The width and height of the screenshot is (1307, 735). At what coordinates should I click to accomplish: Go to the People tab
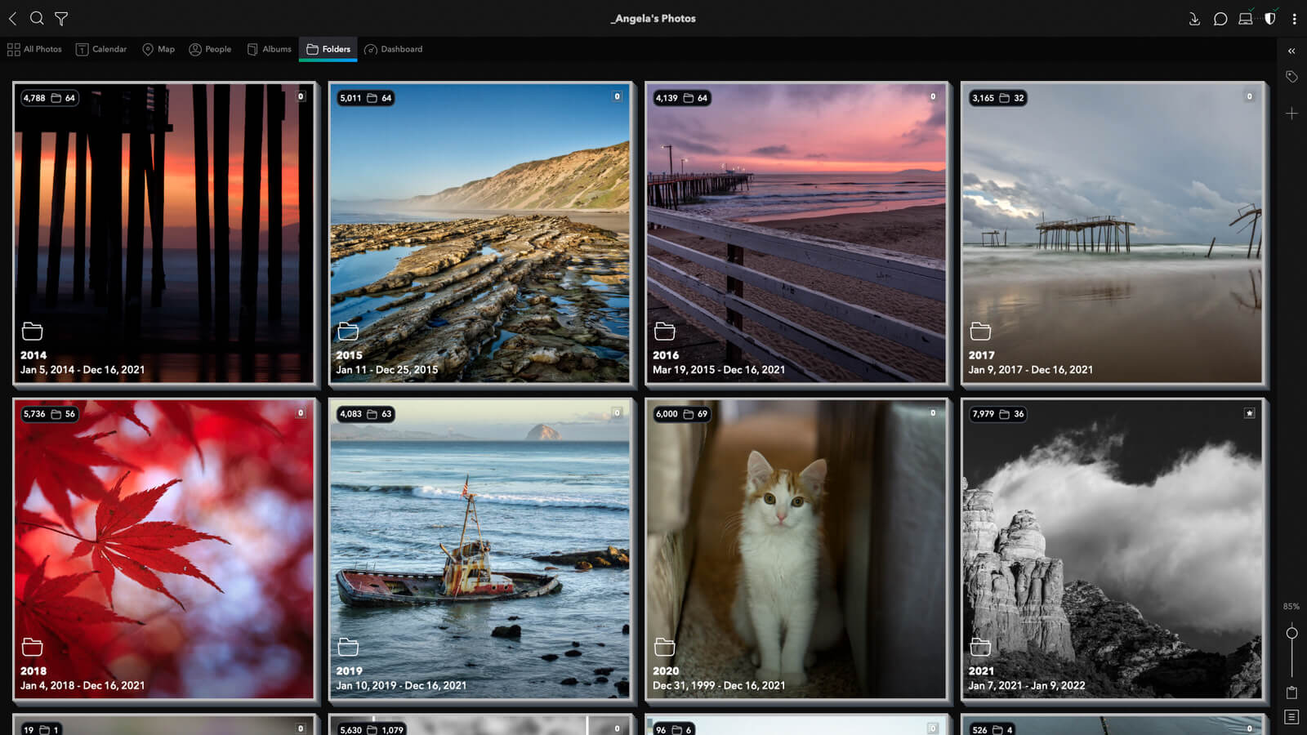click(x=210, y=49)
